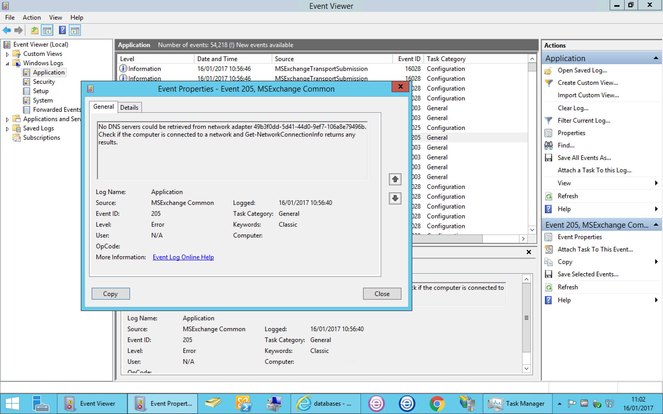Toggle the show/hide console tree button
This screenshot has height=414, width=663.
click(47, 30)
